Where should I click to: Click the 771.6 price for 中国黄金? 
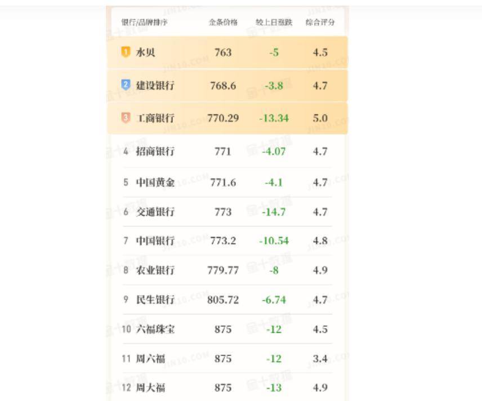[x=223, y=182]
